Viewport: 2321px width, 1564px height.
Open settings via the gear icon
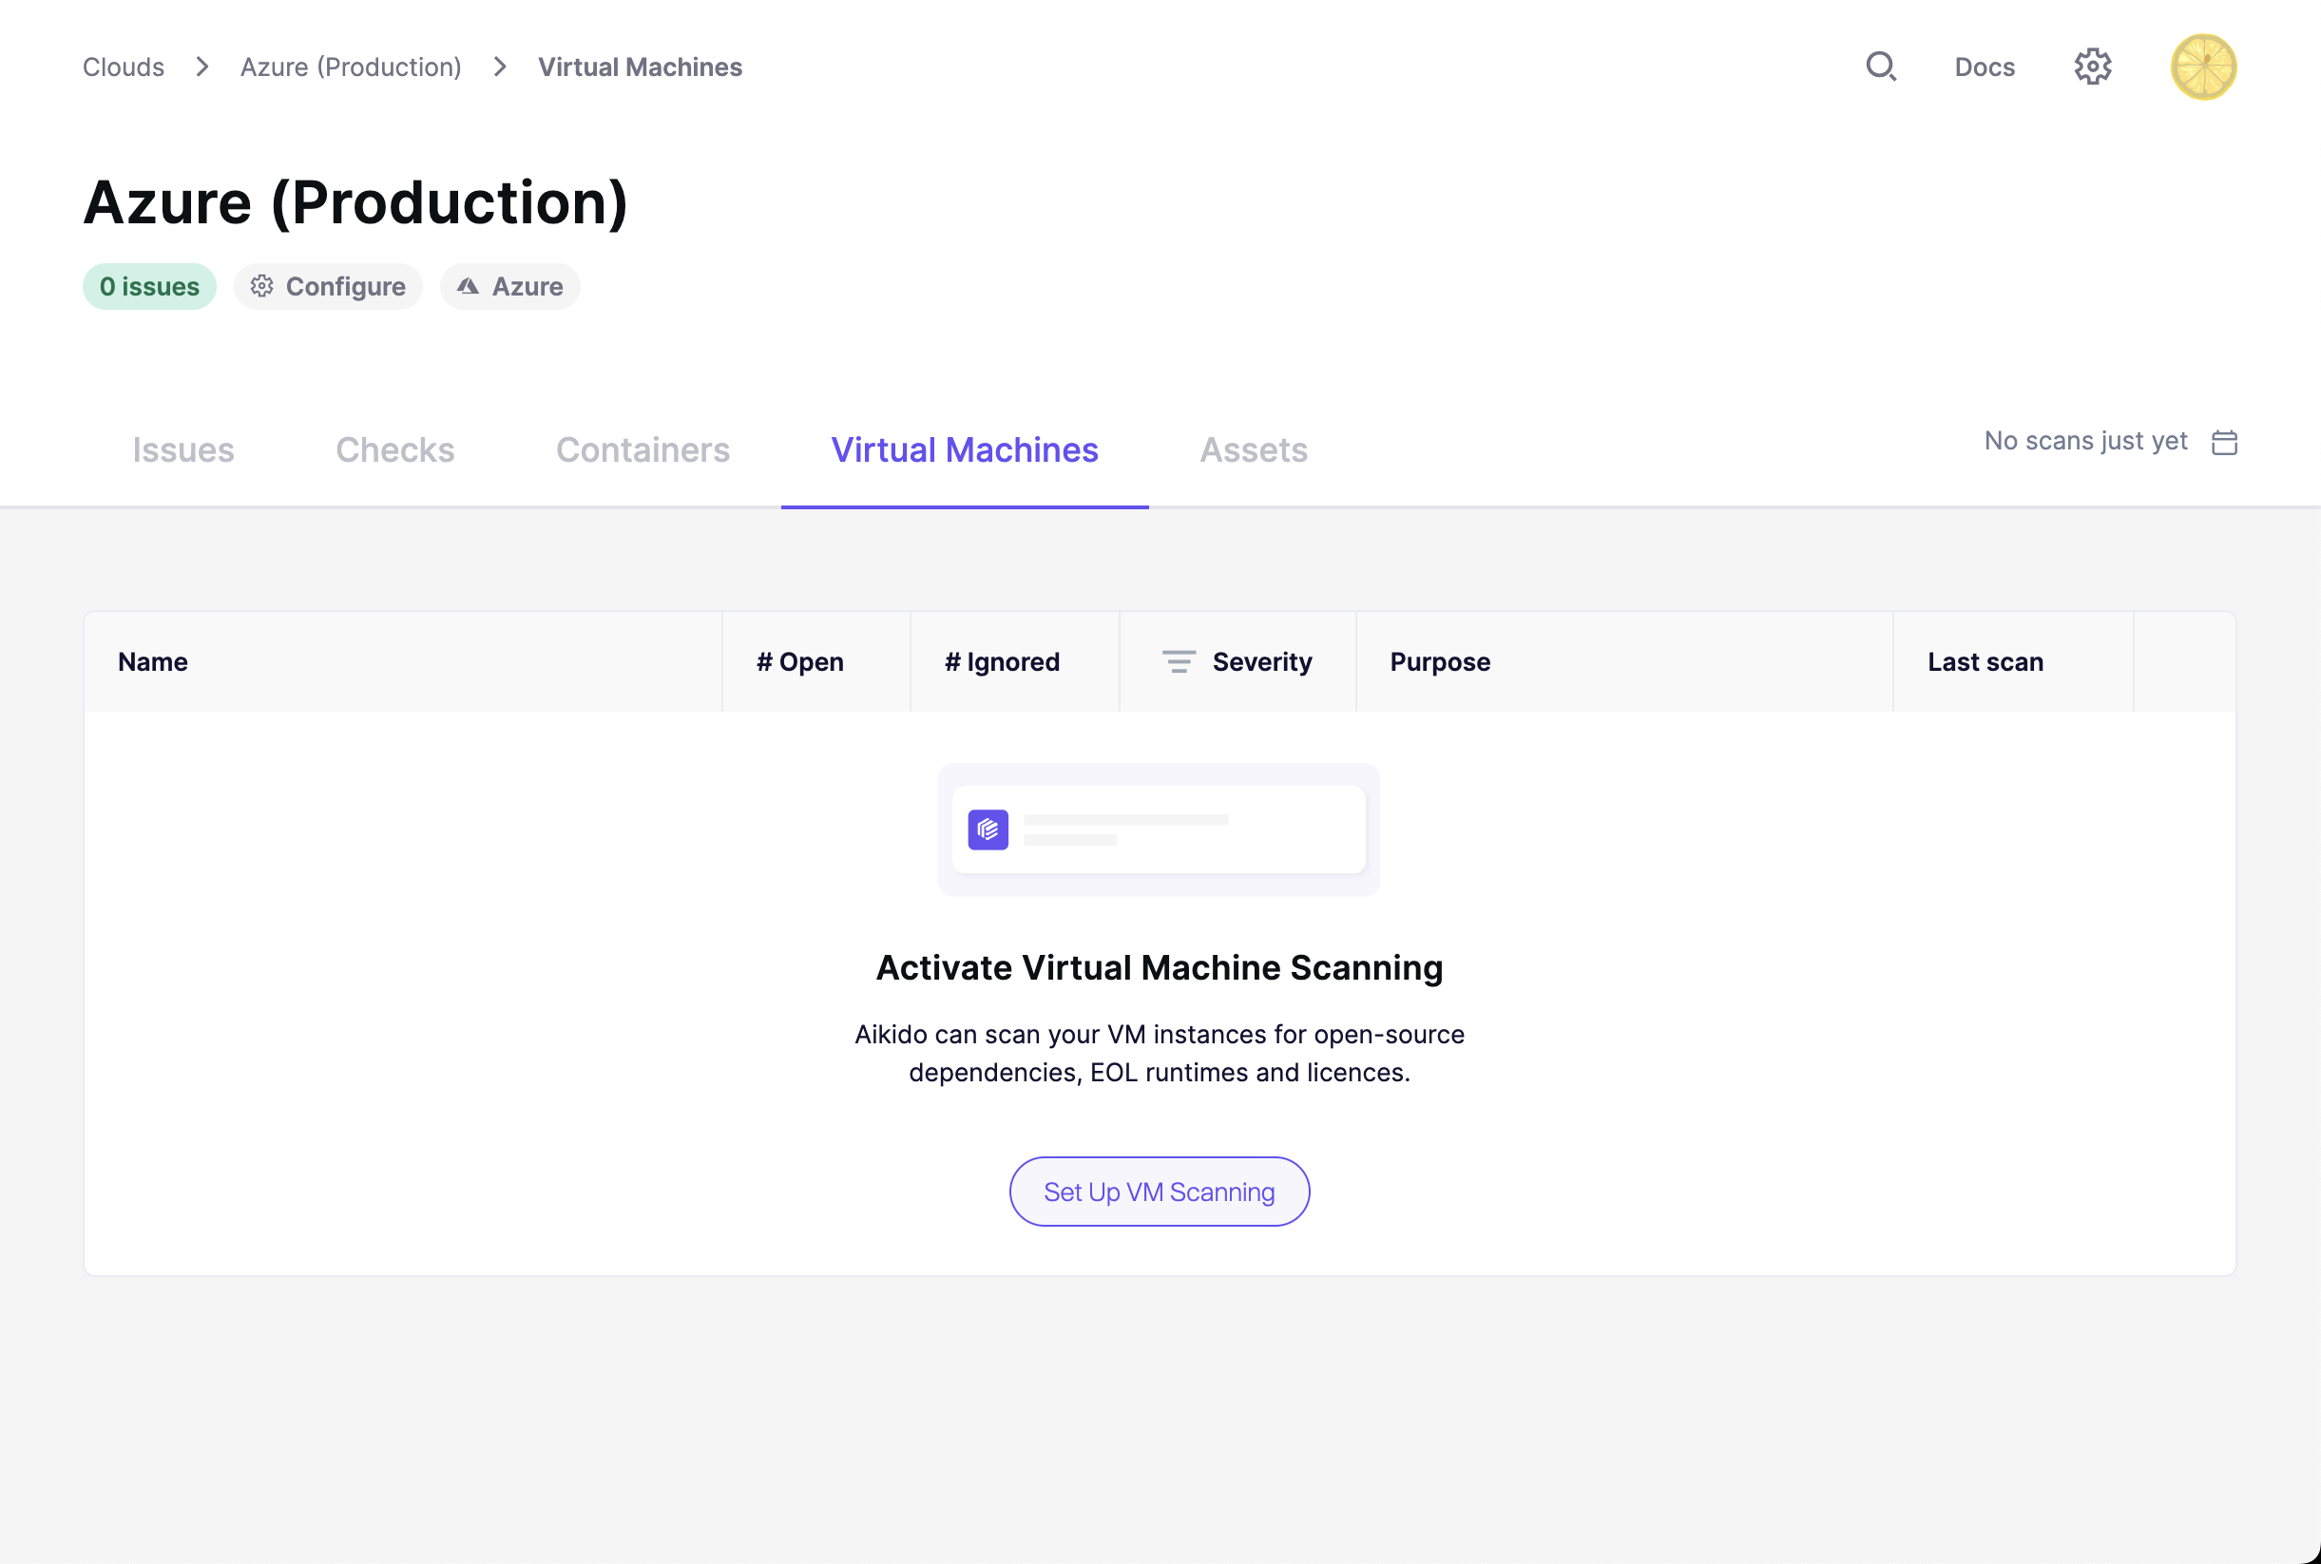point(2093,67)
